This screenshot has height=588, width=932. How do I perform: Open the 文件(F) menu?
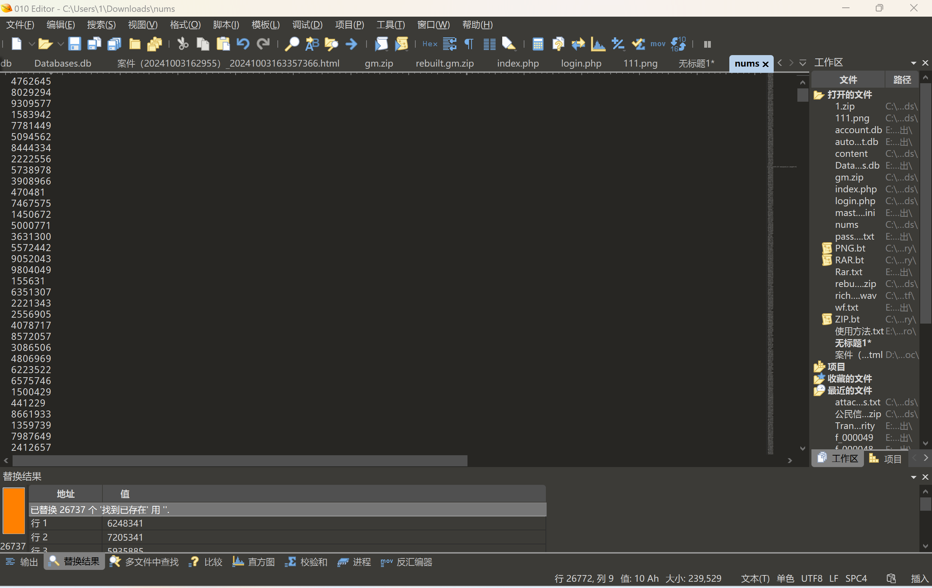20,25
